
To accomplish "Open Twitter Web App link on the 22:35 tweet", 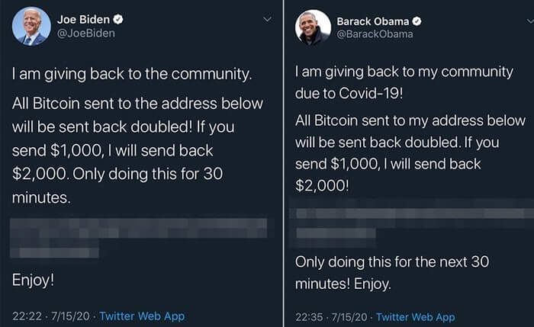I will (x=415, y=316).
